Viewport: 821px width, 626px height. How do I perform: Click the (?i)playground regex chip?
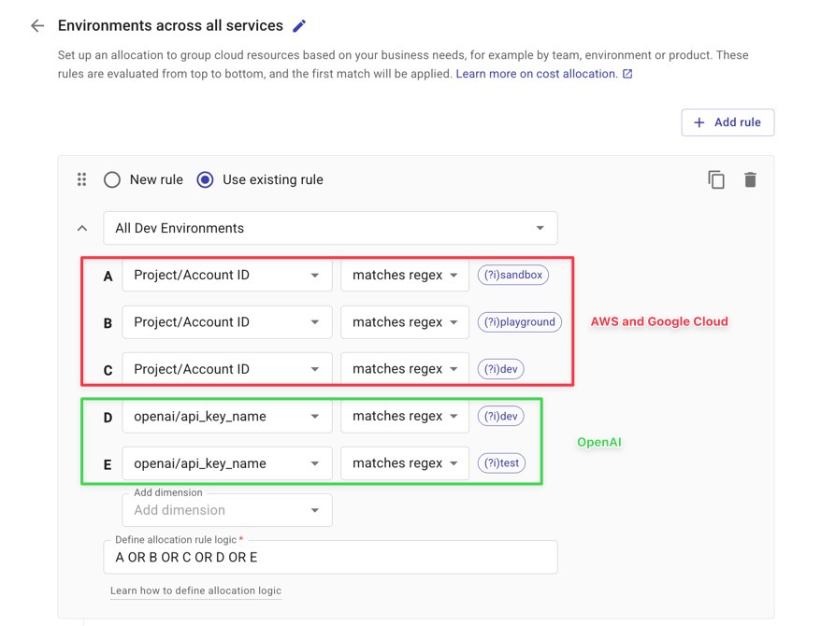click(519, 322)
